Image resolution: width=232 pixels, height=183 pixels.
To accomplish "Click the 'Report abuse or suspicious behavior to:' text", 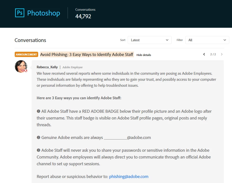I will tap(72, 176).
